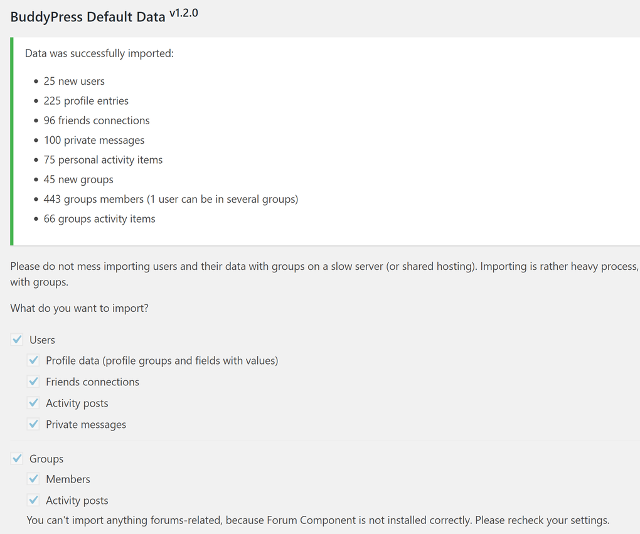Click the '25 new users' result line
Viewport: 640px width, 534px height.
point(74,82)
